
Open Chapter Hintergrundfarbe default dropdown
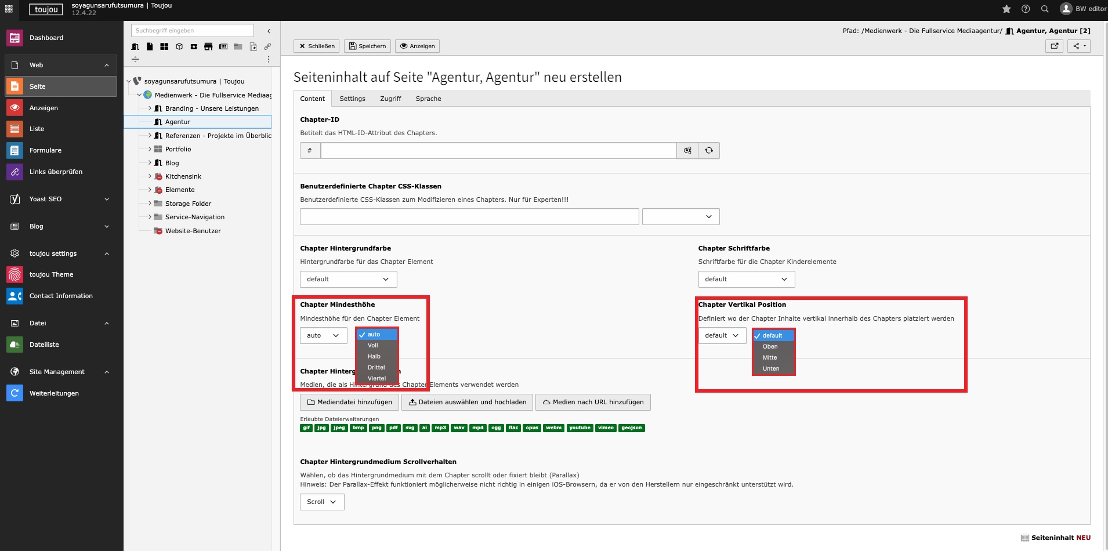tap(348, 279)
